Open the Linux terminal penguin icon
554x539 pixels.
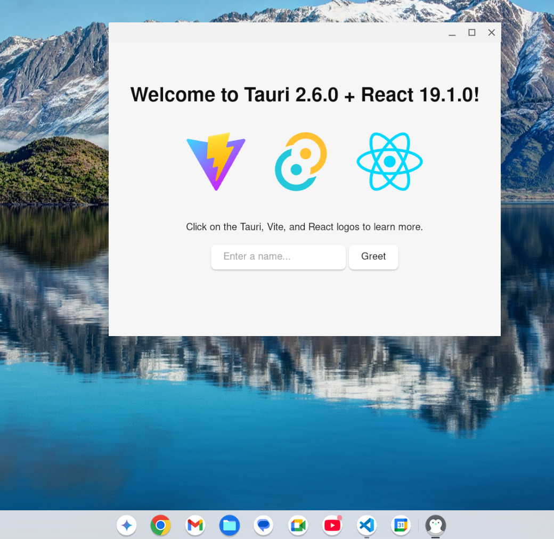(436, 525)
